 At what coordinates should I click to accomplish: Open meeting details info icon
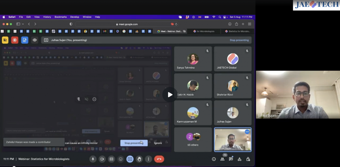214,159
